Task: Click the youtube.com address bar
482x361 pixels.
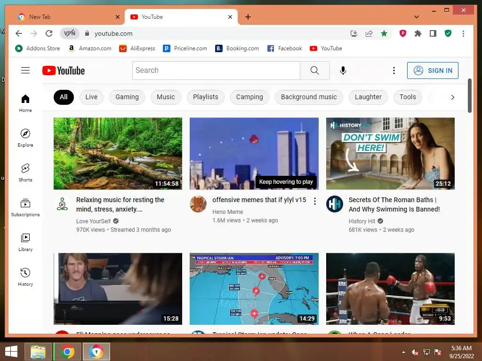Action: pos(215,33)
